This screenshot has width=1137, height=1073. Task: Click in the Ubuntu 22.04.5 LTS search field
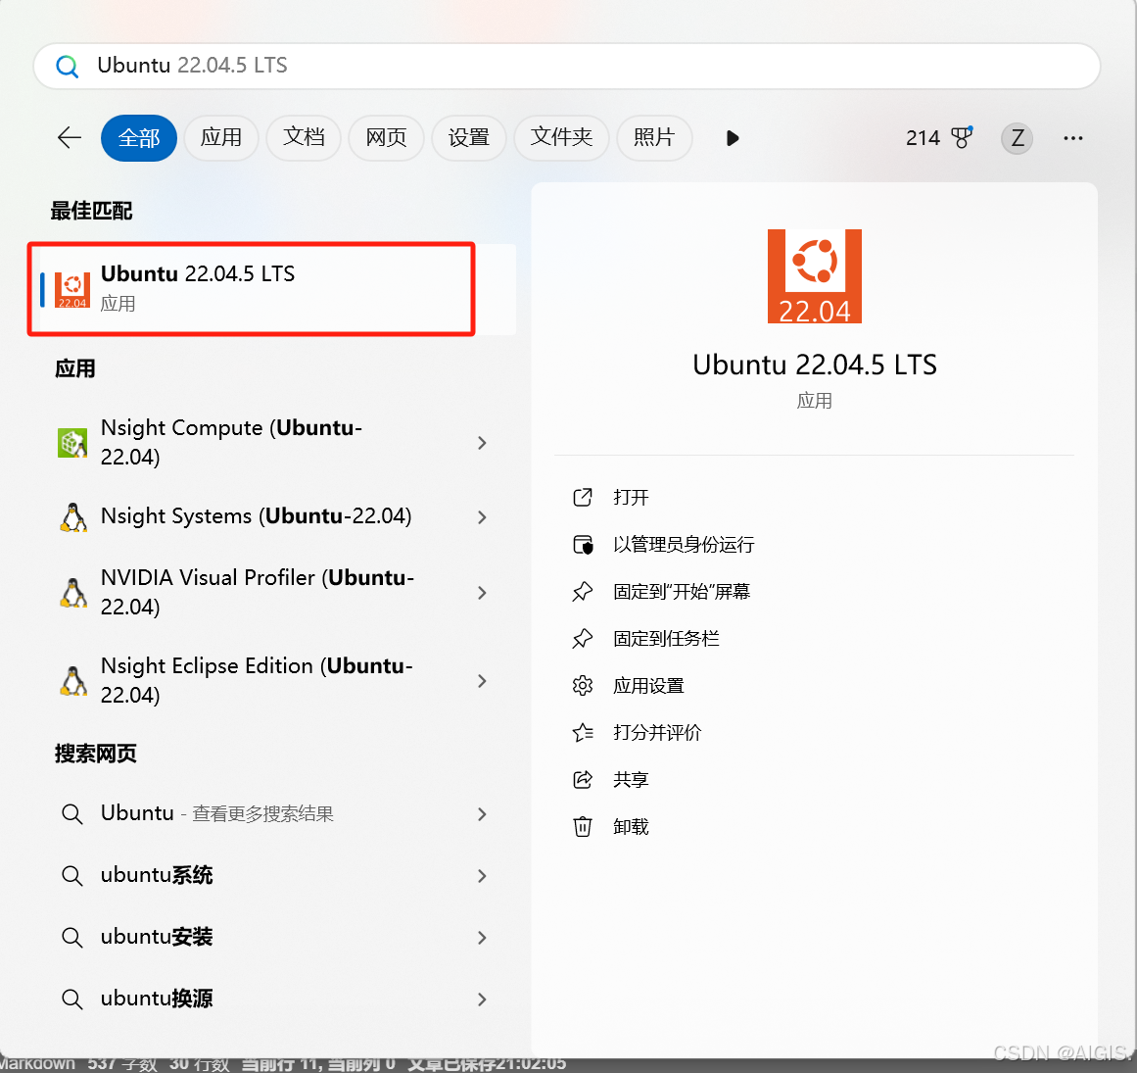point(567,66)
